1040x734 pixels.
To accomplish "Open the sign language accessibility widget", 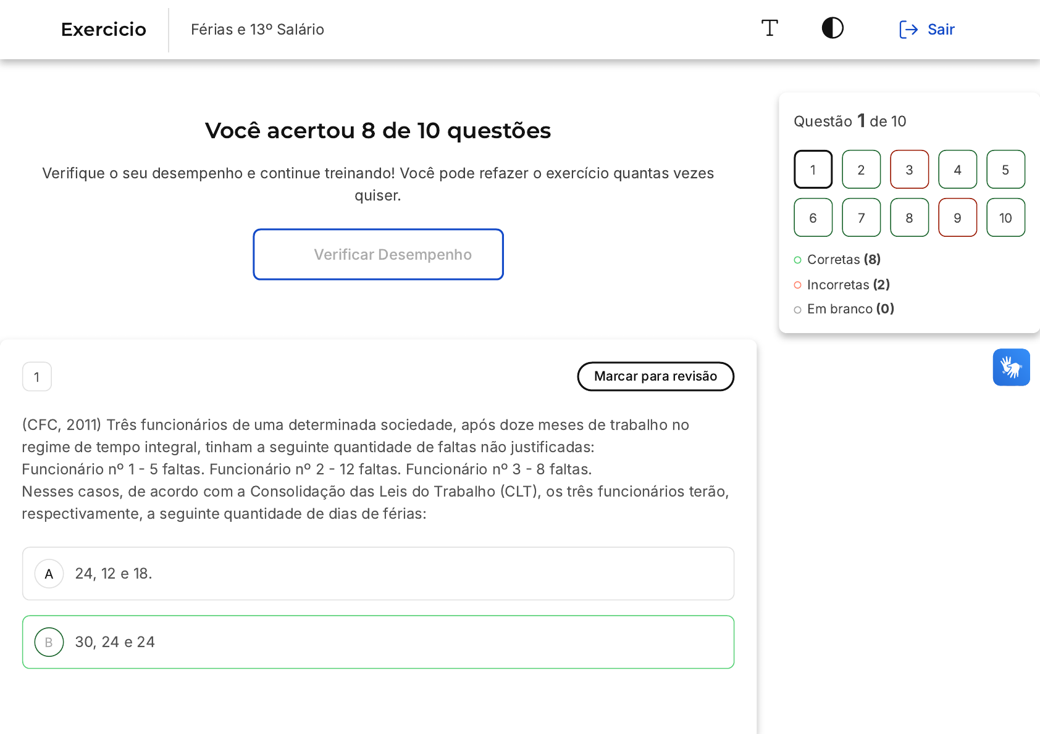I will click(1011, 368).
